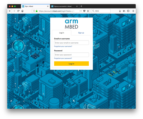
Task: Bookmark this page with the star
Action: click(x=88, y=11)
